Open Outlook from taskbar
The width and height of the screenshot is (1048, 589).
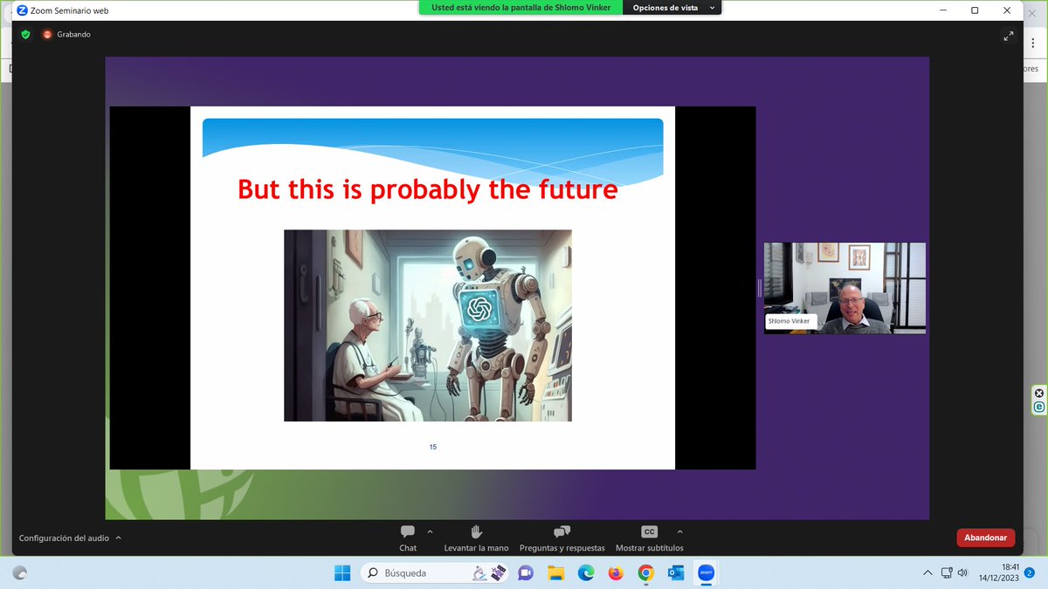coord(675,572)
